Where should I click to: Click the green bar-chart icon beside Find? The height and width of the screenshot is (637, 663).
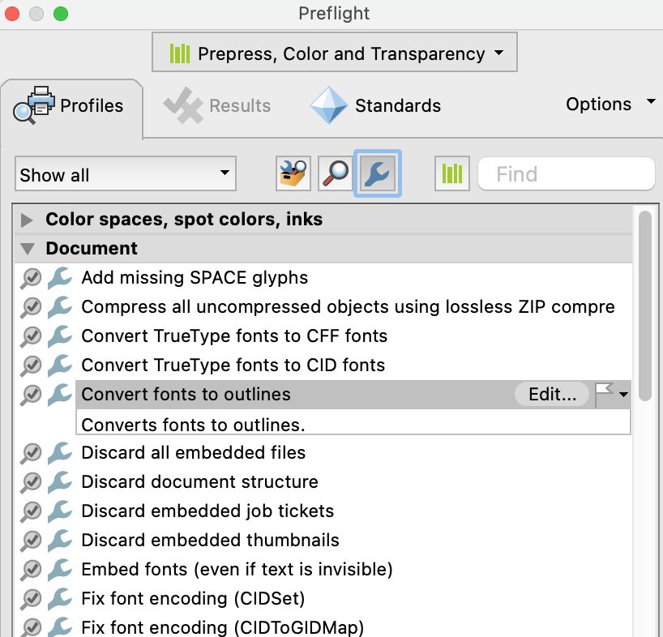(x=451, y=173)
